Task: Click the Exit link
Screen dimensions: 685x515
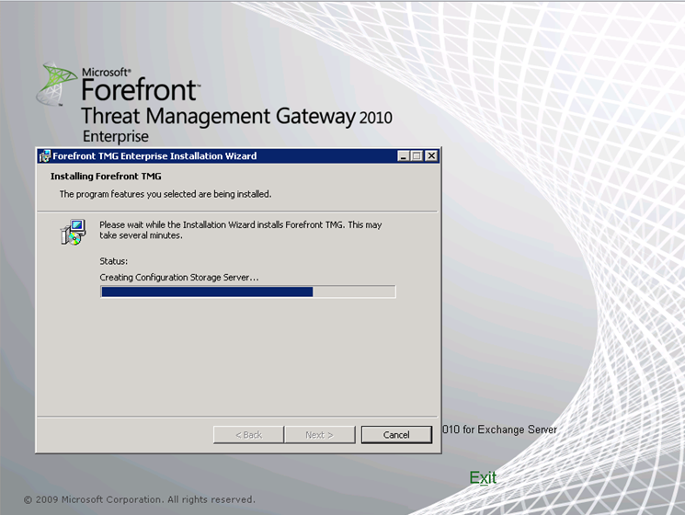Action: tap(483, 477)
